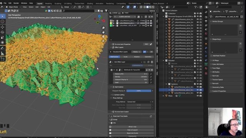Open the Render menu

tap(16, 3)
